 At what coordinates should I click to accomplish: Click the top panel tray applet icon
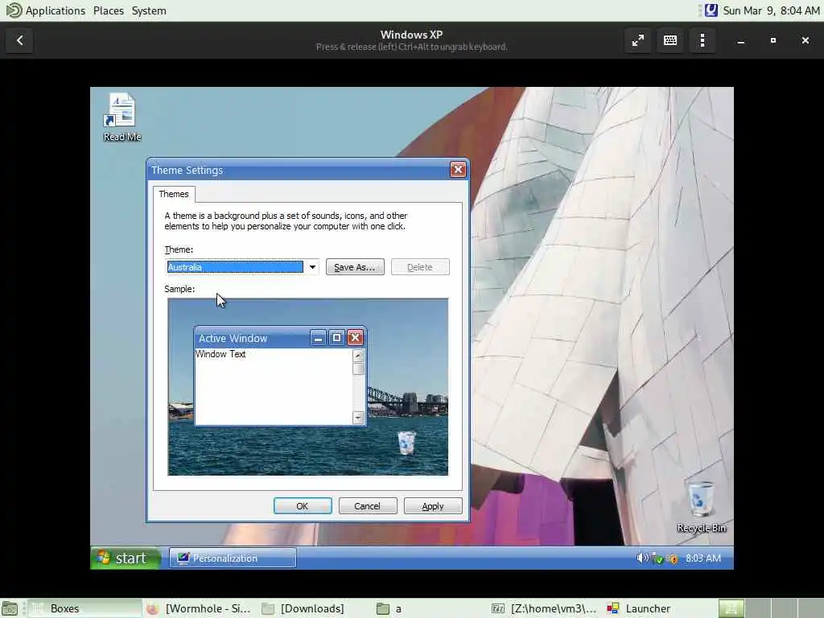click(x=711, y=10)
